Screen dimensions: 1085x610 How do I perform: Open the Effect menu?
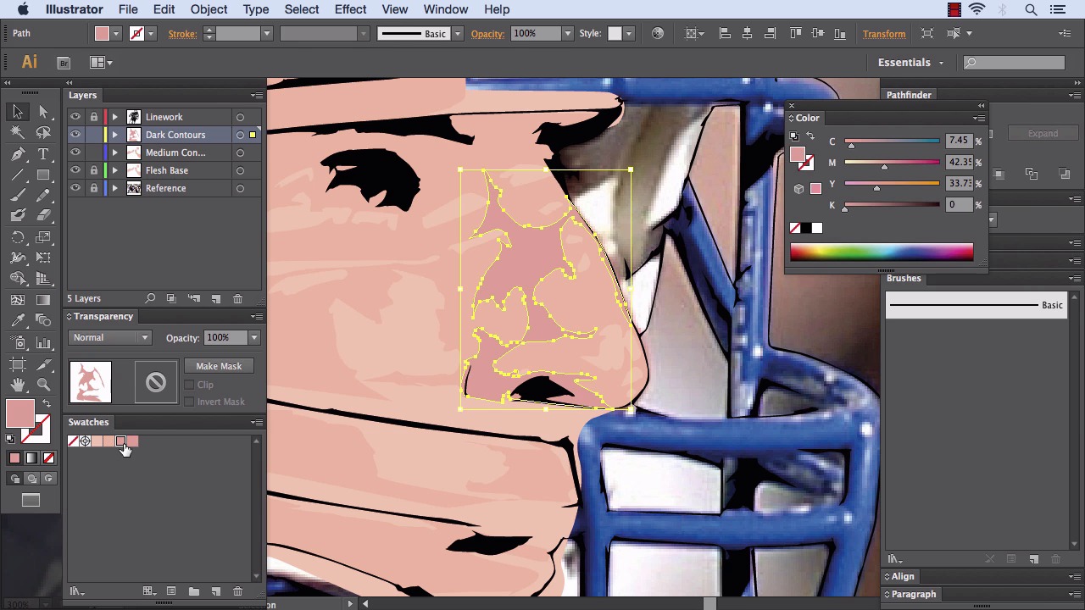[350, 9]
